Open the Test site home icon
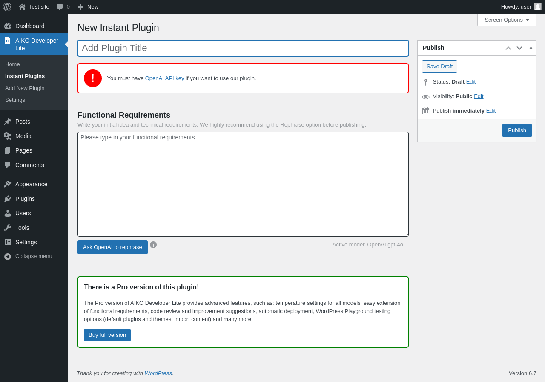Viewport: 545px width, 382px height. tap(22, 7)
